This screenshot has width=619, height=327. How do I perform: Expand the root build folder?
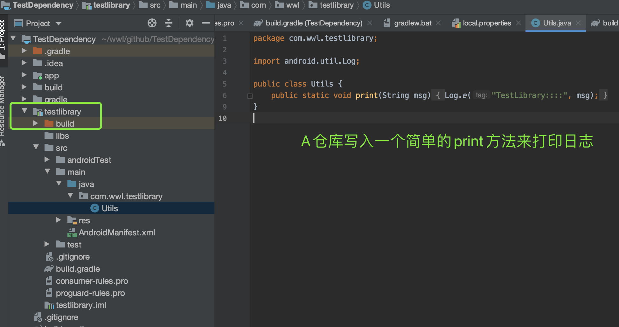coord(24,87)
